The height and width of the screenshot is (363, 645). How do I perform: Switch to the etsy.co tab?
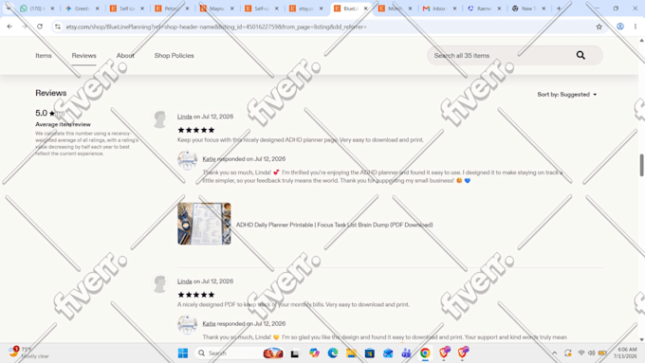306,9
